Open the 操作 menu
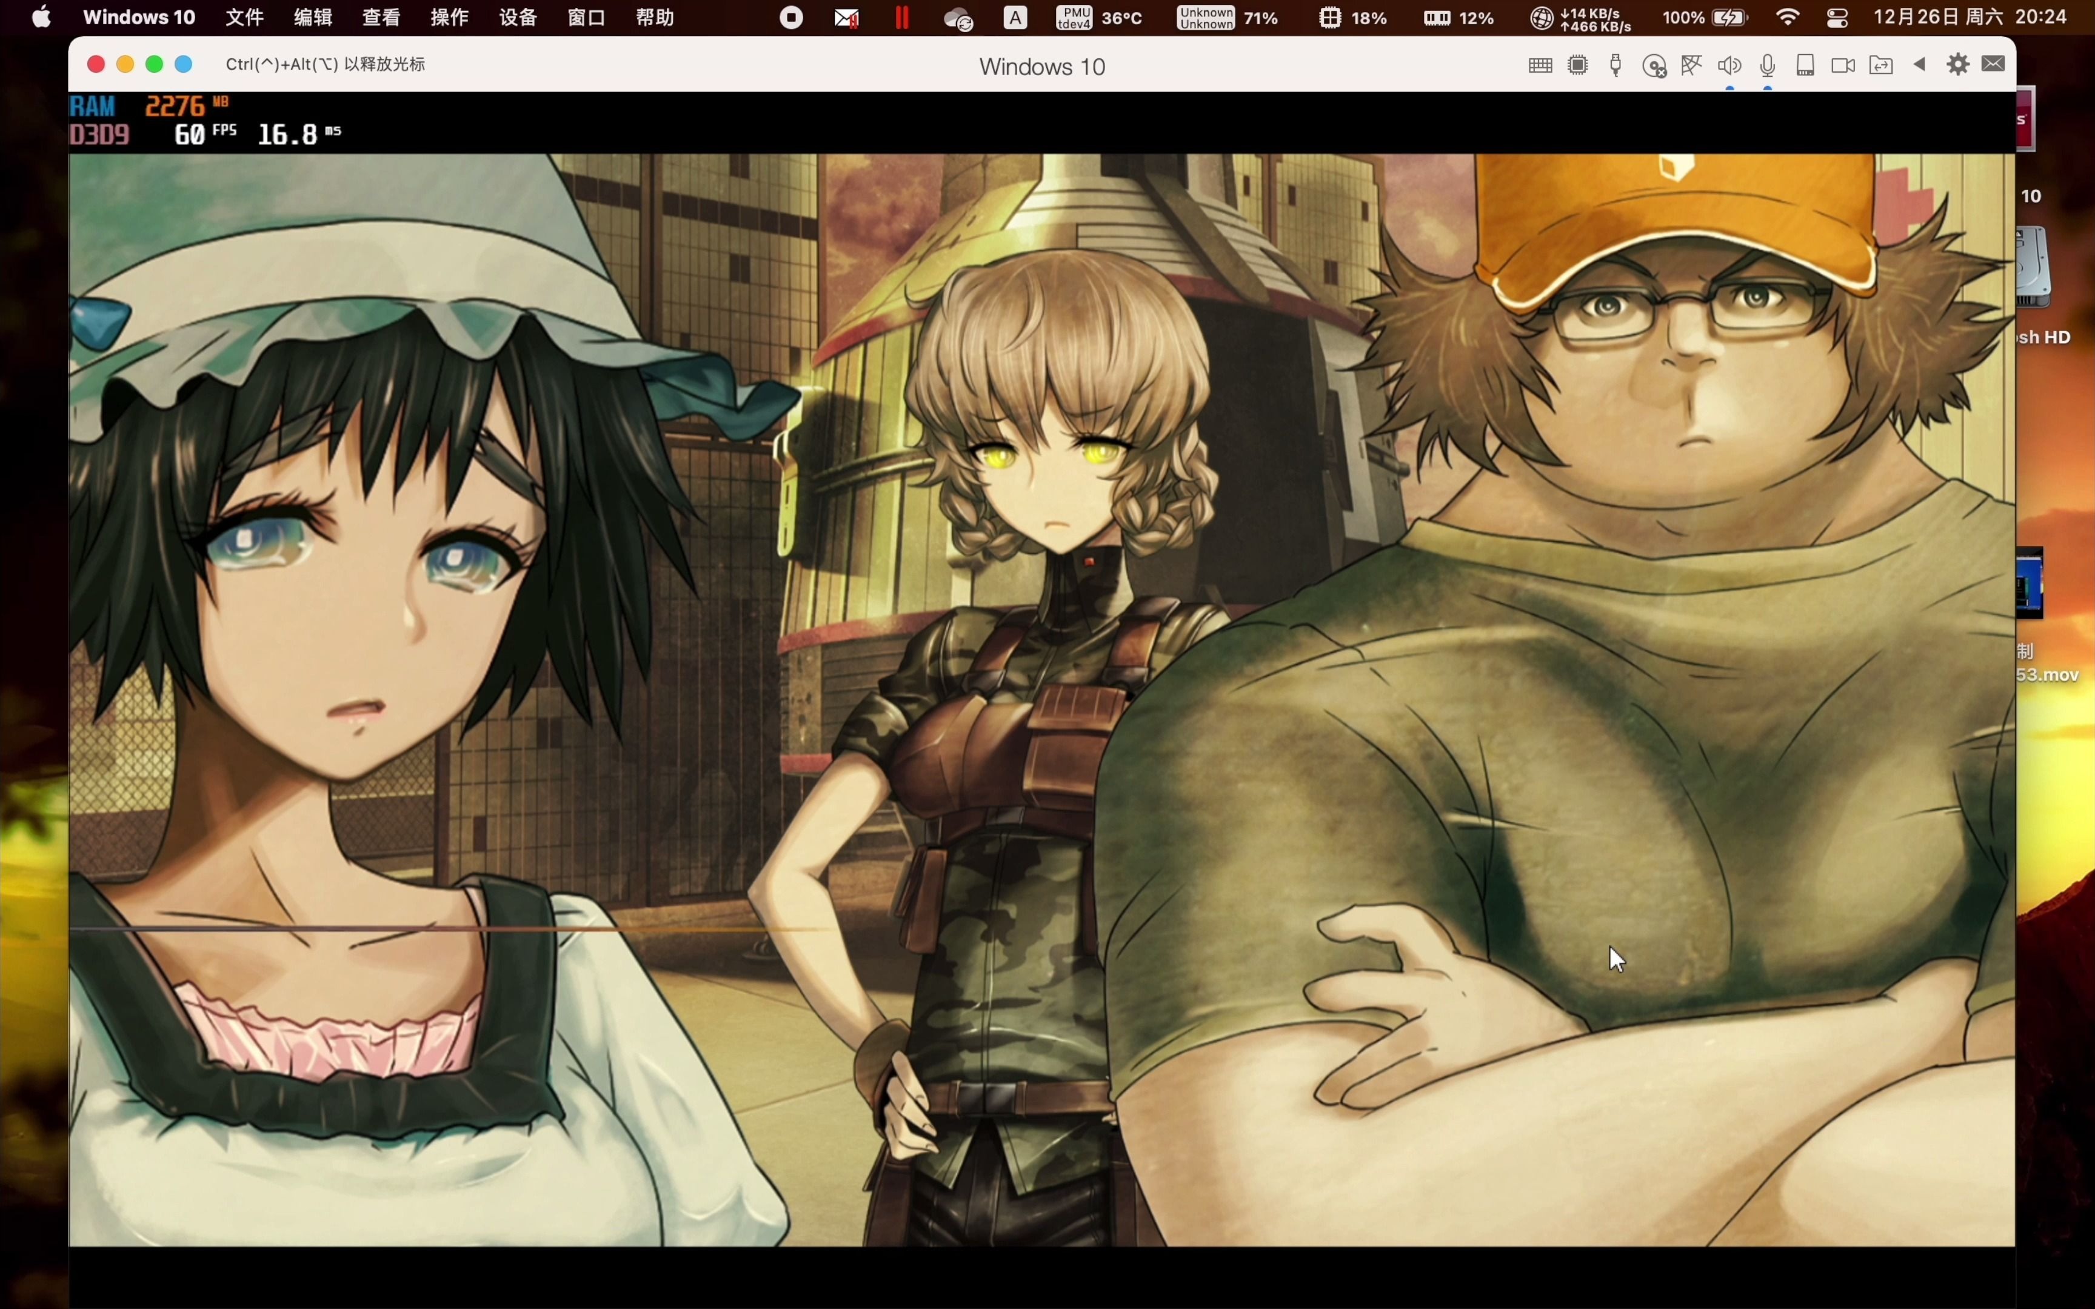Screen dimensions: 2095x1309 [x=449, y=18]
